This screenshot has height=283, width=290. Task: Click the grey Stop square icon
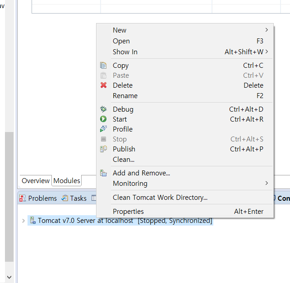[103, 139]
